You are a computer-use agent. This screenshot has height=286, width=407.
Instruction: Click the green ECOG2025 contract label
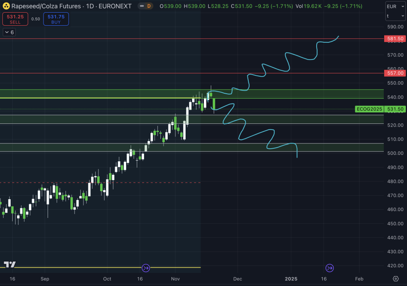(370, 109)
